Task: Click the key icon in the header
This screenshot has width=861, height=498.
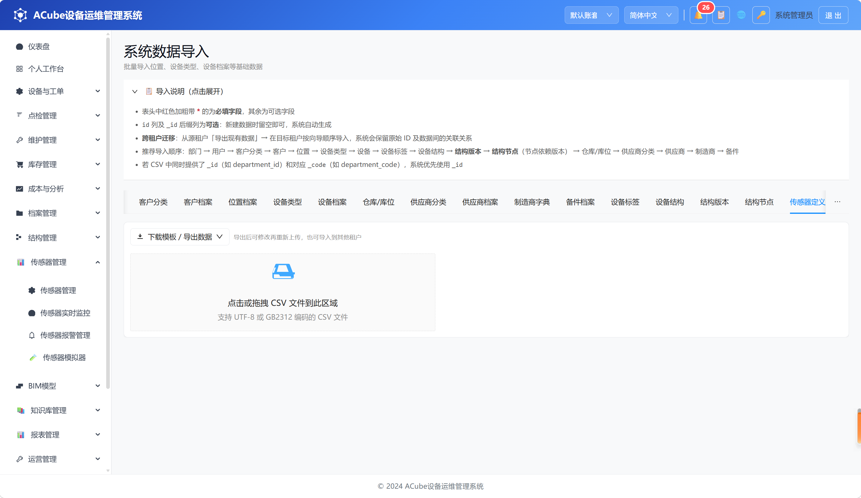Action: coord(761,15)
